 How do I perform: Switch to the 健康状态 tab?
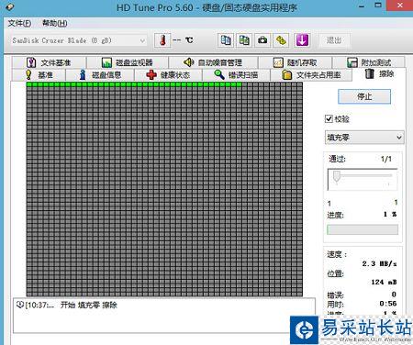(x=168, y=75)
